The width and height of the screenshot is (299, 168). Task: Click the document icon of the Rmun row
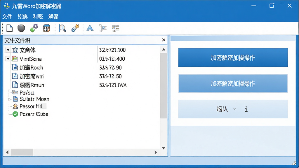(x=15, y=85)
